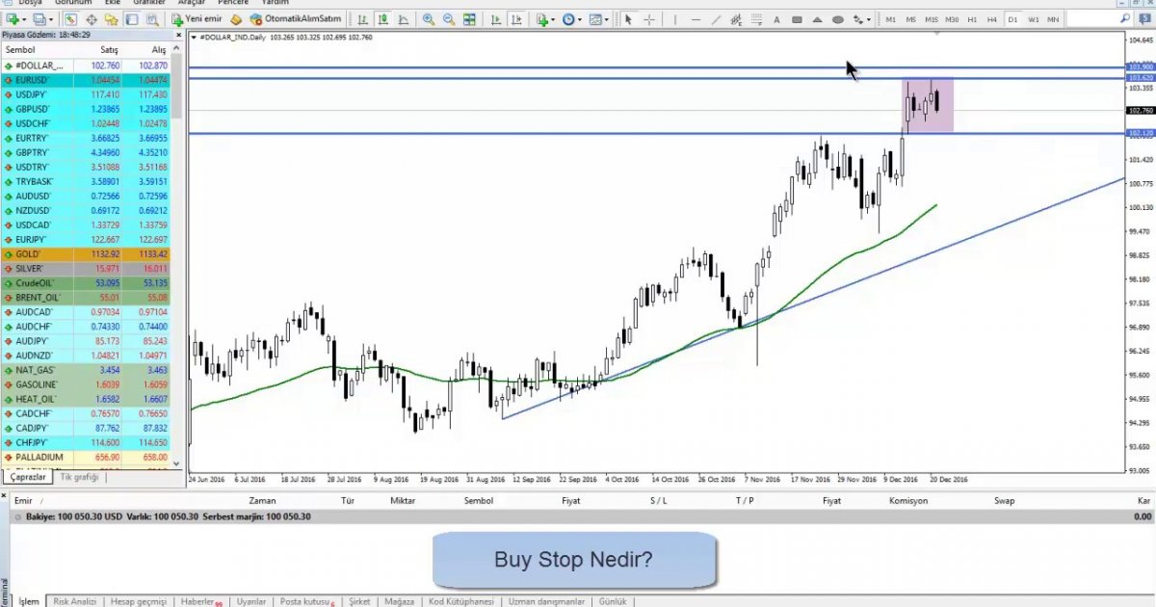This screenshot has height=607, width=1156.
Task: Expand the templates dropdown arrow
Action: [607, 19]
